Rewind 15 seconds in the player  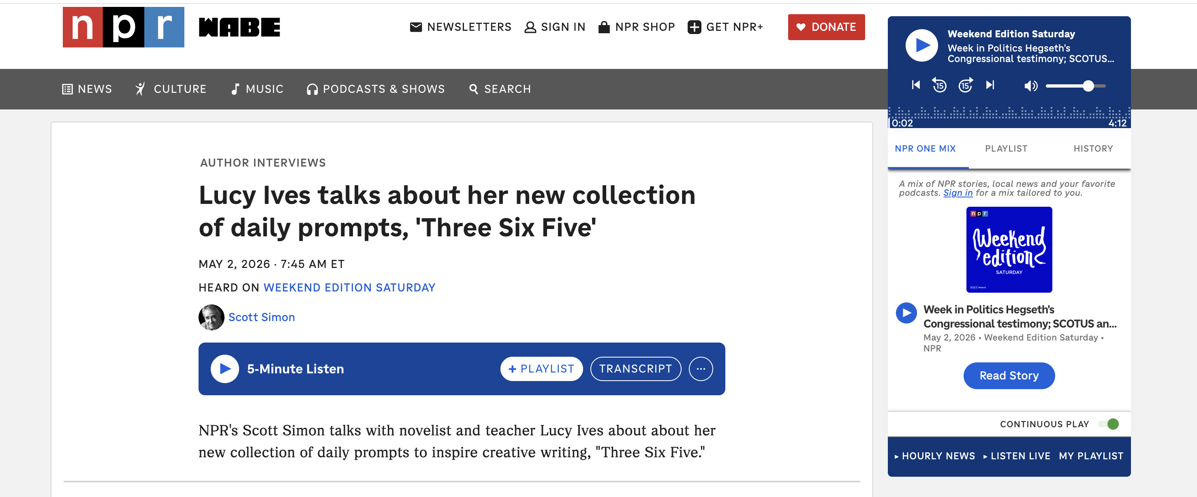[x=939, y=85]
